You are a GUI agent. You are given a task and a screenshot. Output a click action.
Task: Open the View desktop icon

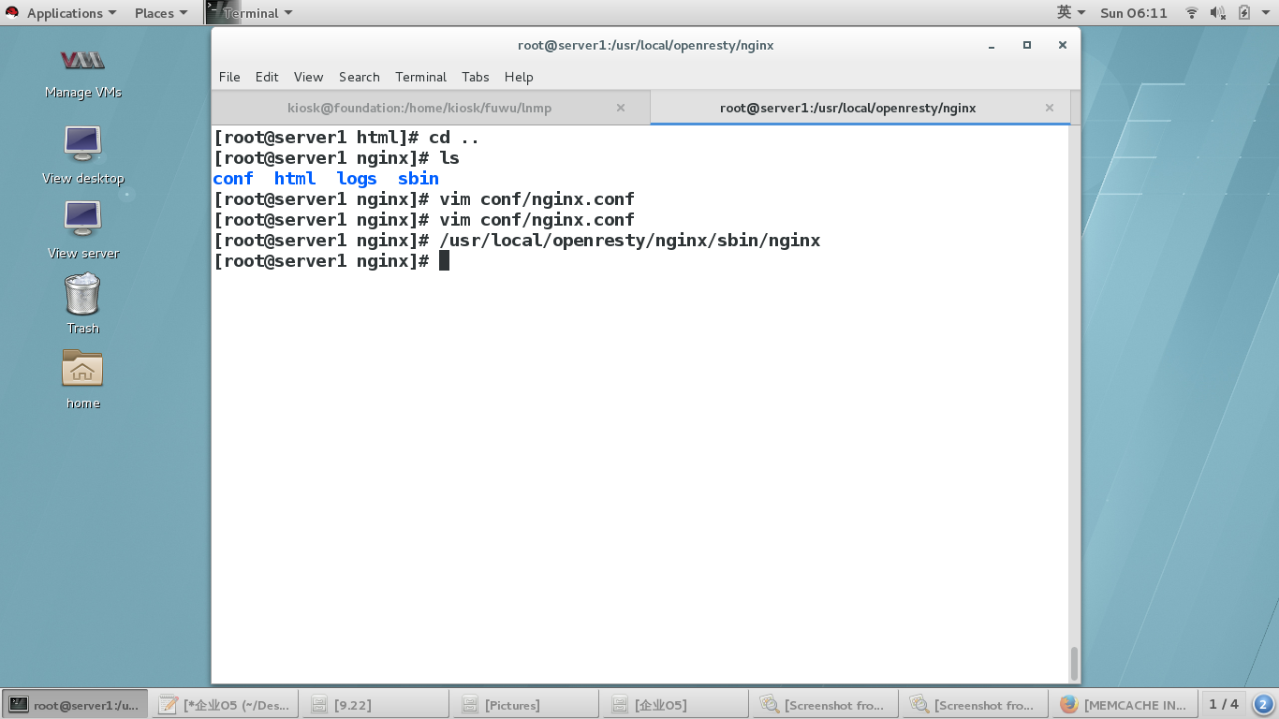click(82, 154)
